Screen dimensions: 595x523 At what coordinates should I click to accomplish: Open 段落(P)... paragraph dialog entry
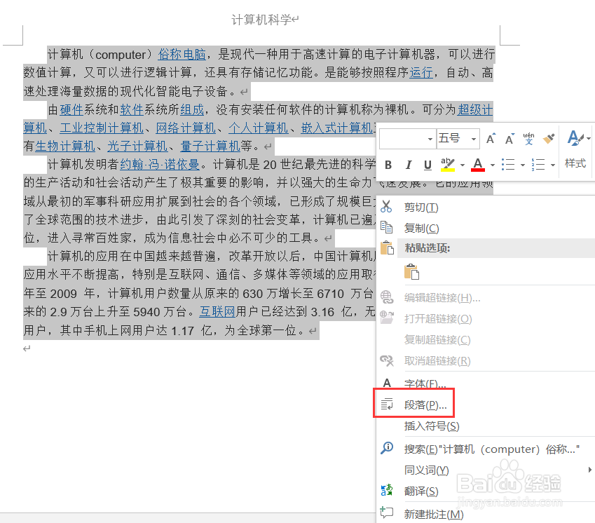(425, 405)
